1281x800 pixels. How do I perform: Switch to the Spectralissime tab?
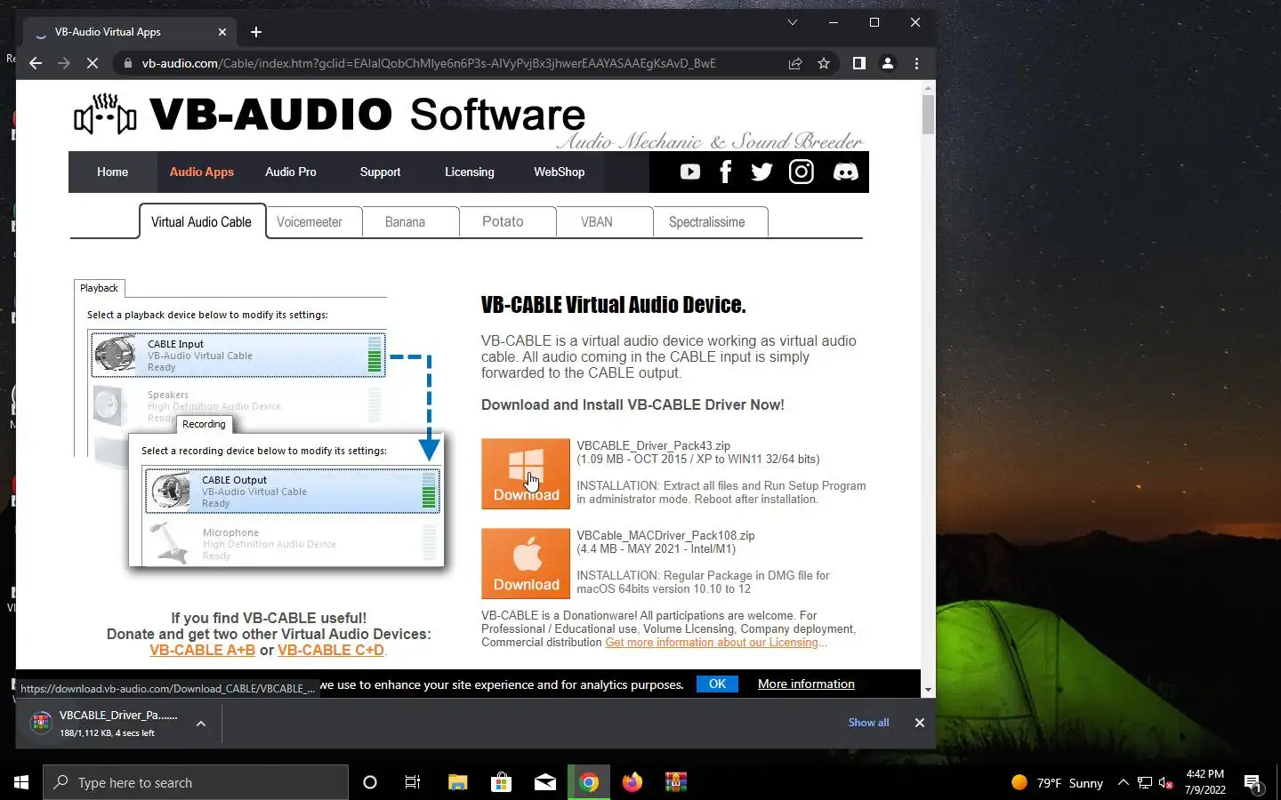tap(710, 222)
